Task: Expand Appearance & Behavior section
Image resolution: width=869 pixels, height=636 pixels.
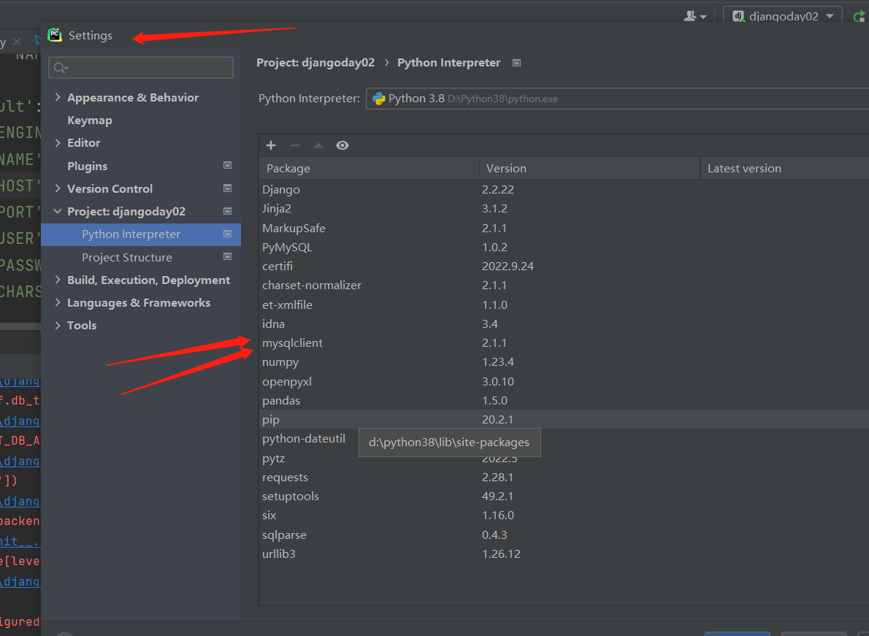Action: point(58,97)
